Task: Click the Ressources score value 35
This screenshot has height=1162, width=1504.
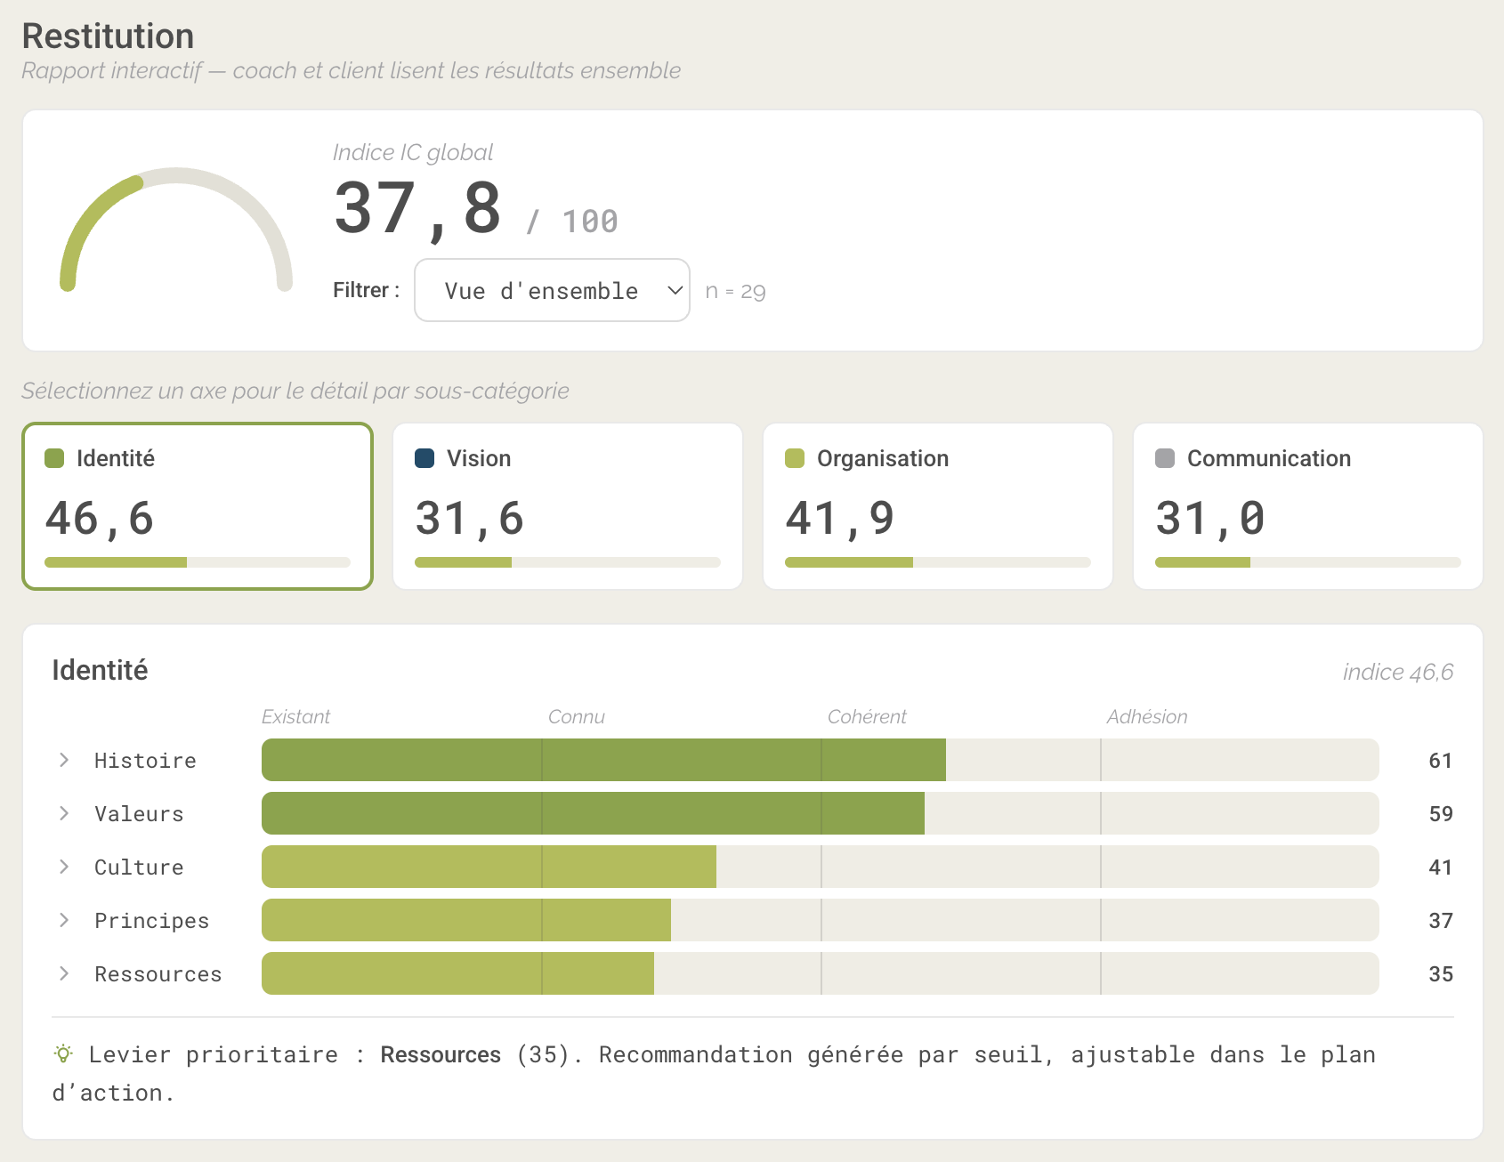Action: coord(1440,974)
